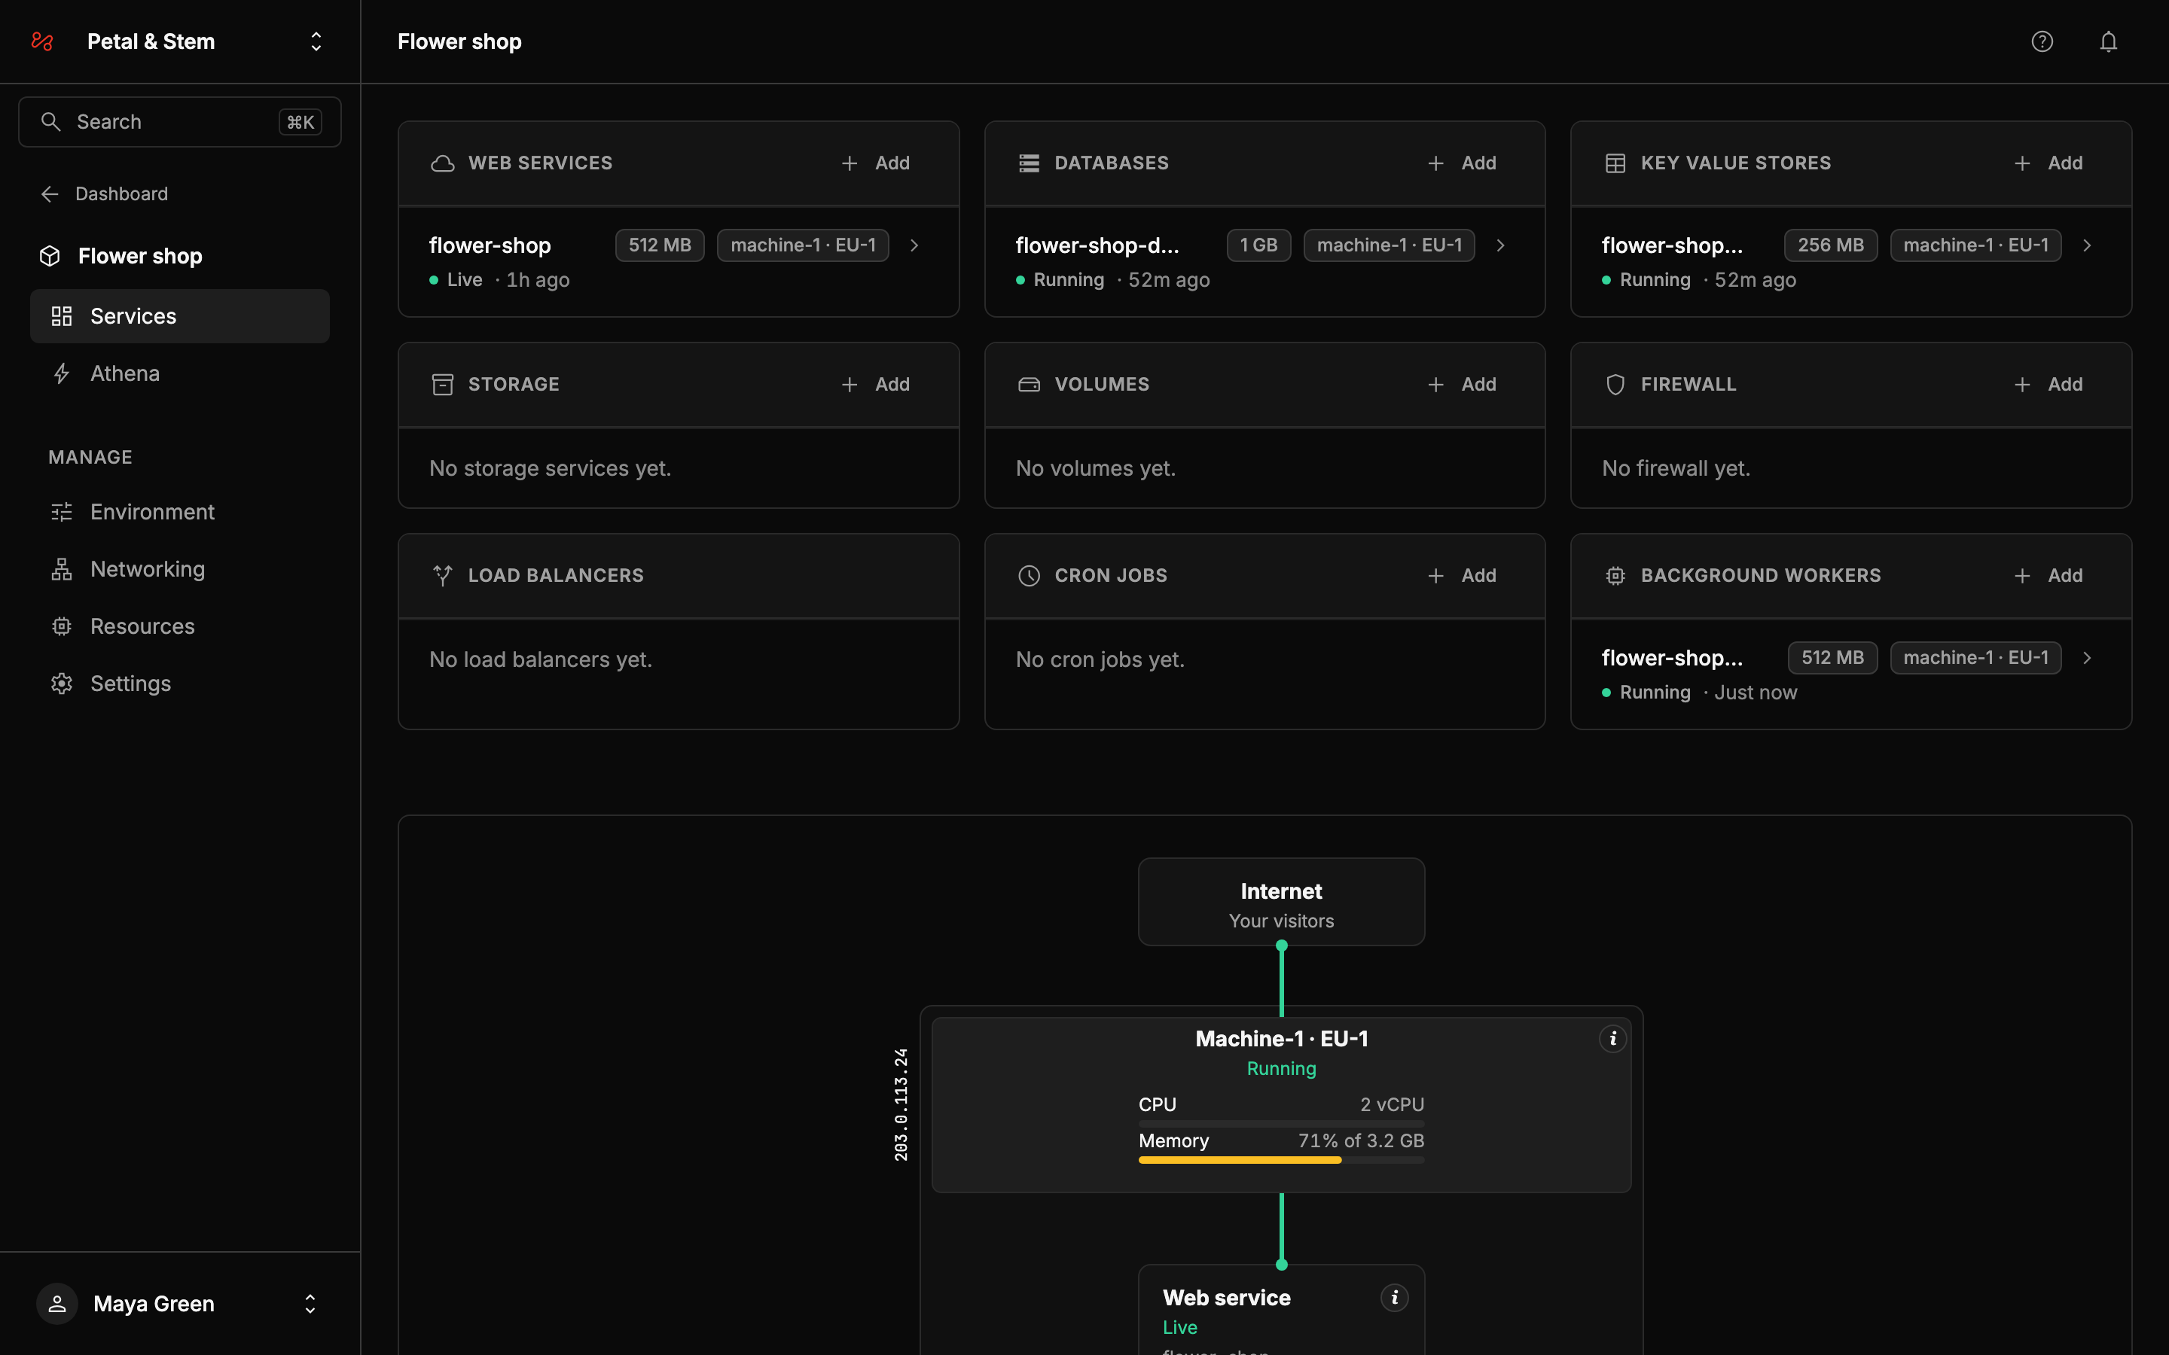
Task: Click the 512 MB badge on the flower-shop web service
Action: pyautogui.click(x=660, y=245)
